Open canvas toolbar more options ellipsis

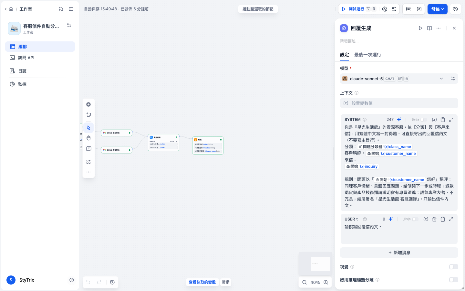[88, 172]
